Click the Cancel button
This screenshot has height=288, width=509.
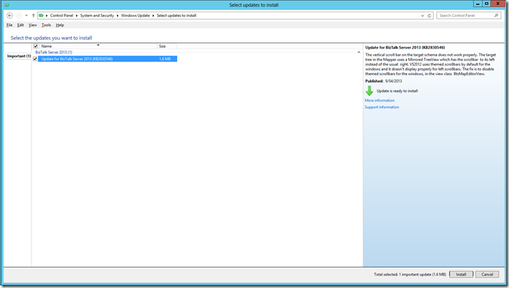click(x=487, y=274)
